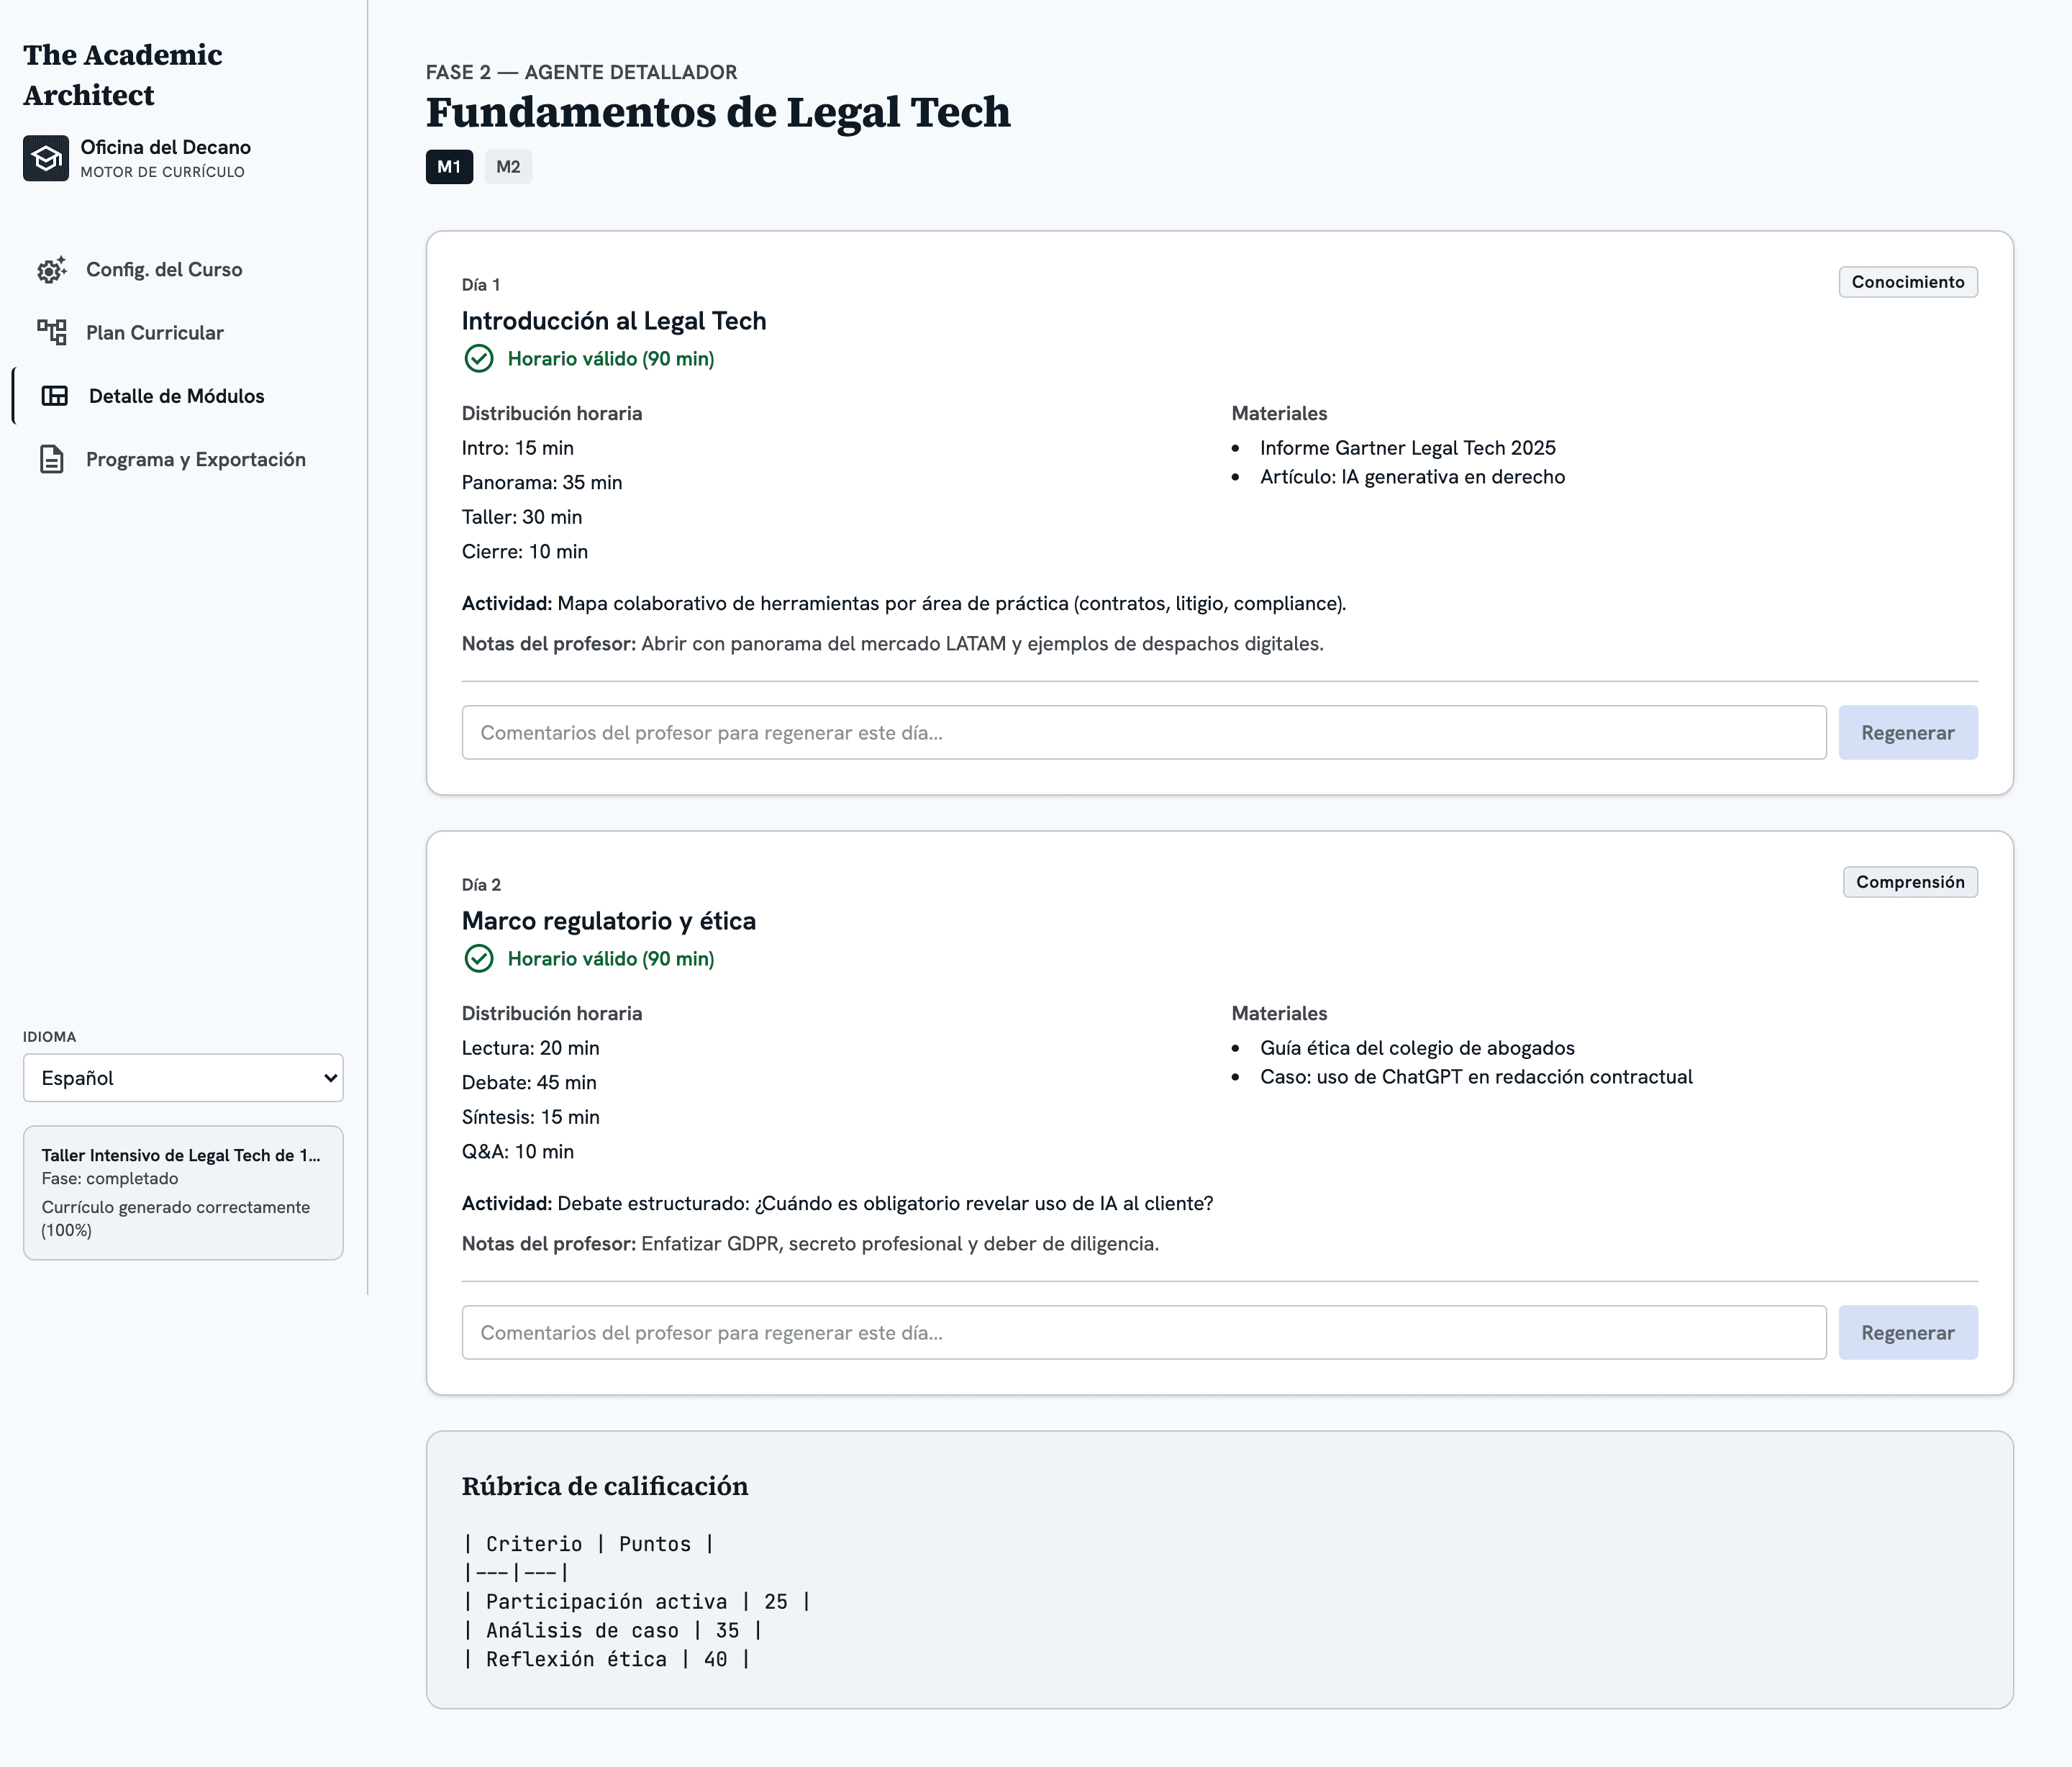Click the Fase 2 — Agente Detallador label
This screenshot has height=1767, width=2072.
tap(582, 72)
